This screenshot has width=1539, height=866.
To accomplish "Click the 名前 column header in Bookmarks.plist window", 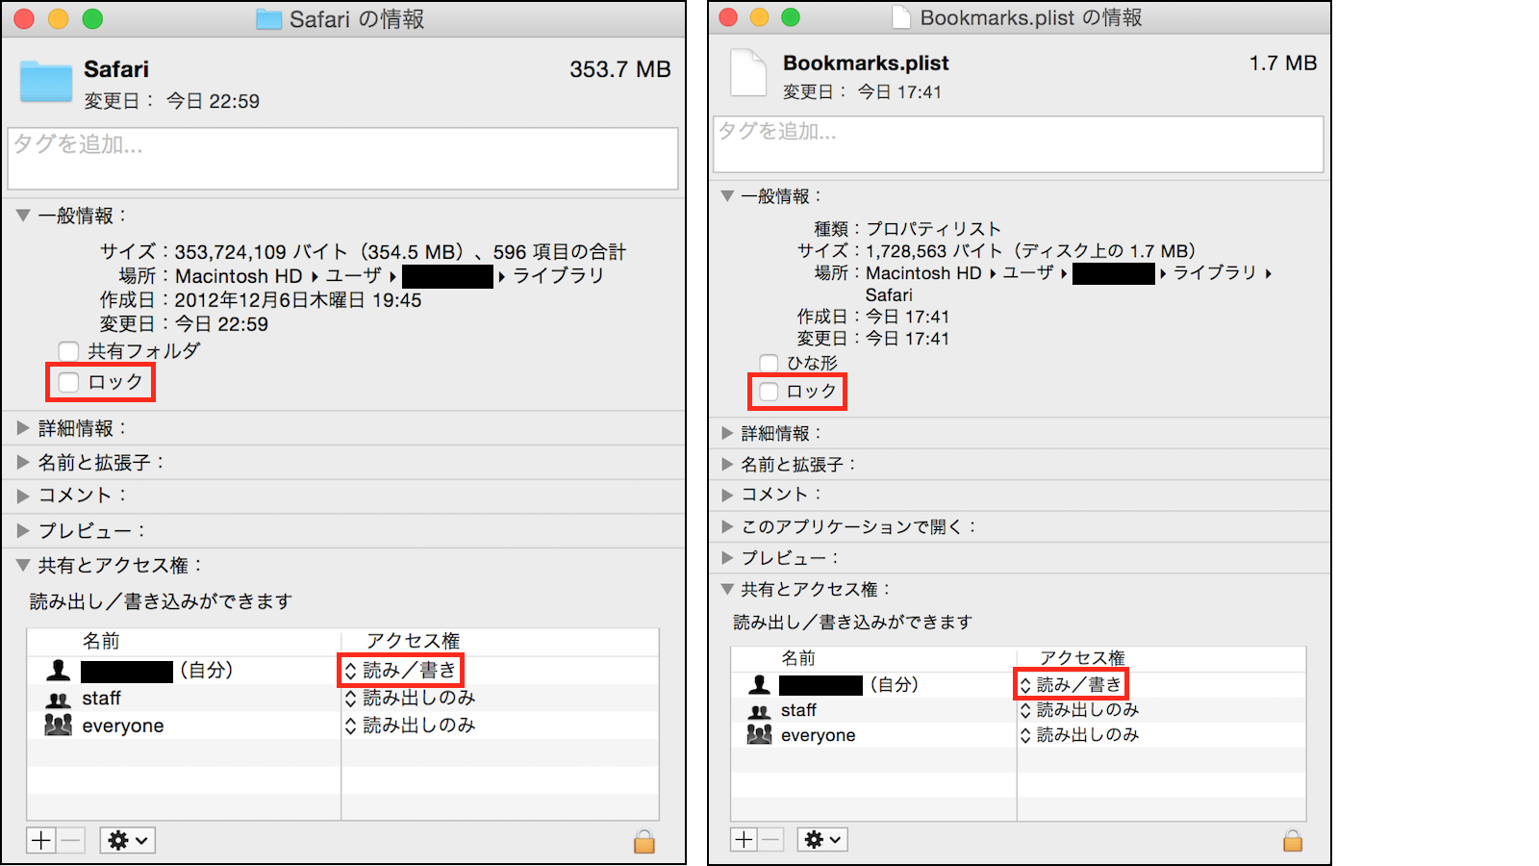I will pyautogui.click(x=798, y=658).
